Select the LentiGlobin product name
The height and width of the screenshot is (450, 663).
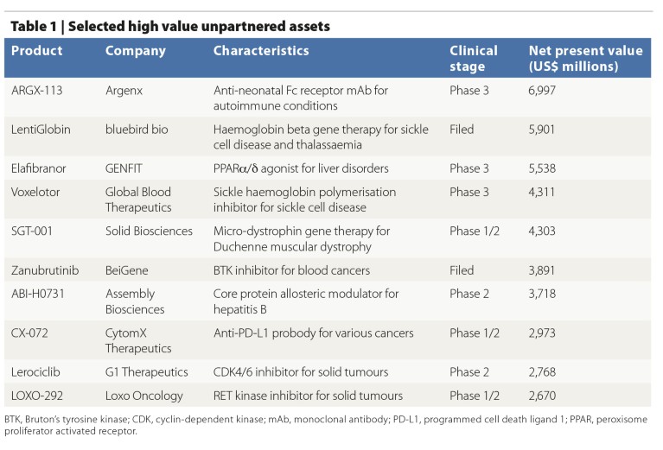click(x=41, y=130)
